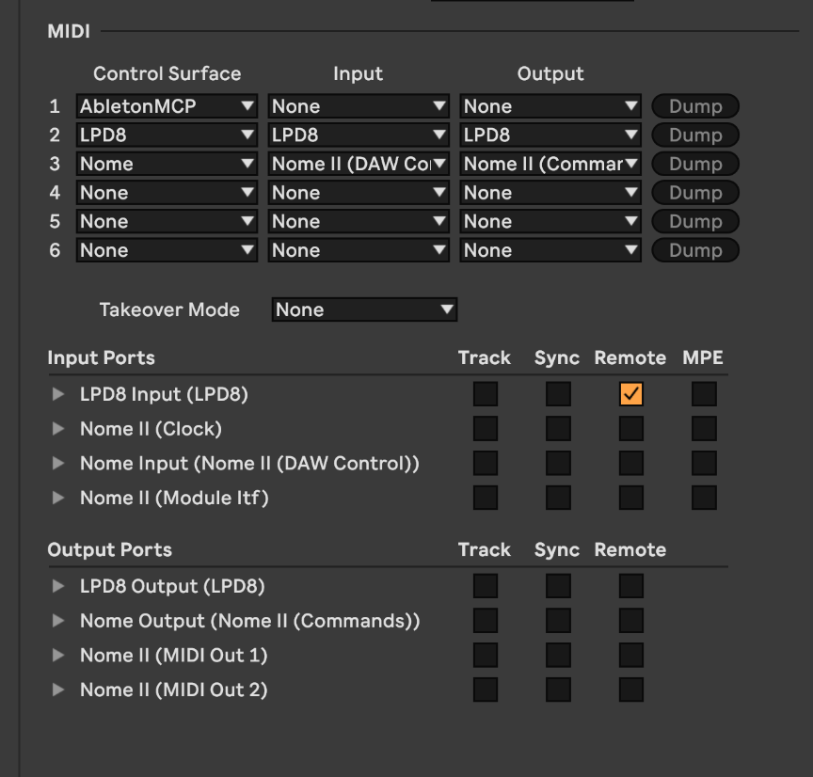
Task: Expand Nome II (MIDI Out 2) output port
Action: click(59, 690)
